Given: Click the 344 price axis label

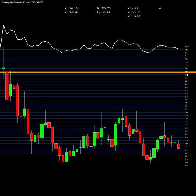Looking at the screenshot, I should coord(187,119).
